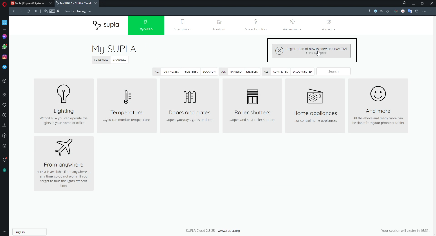Switch to the Tools | Espressif Systems tab
The image size is (436, 236).
[29, 3]
